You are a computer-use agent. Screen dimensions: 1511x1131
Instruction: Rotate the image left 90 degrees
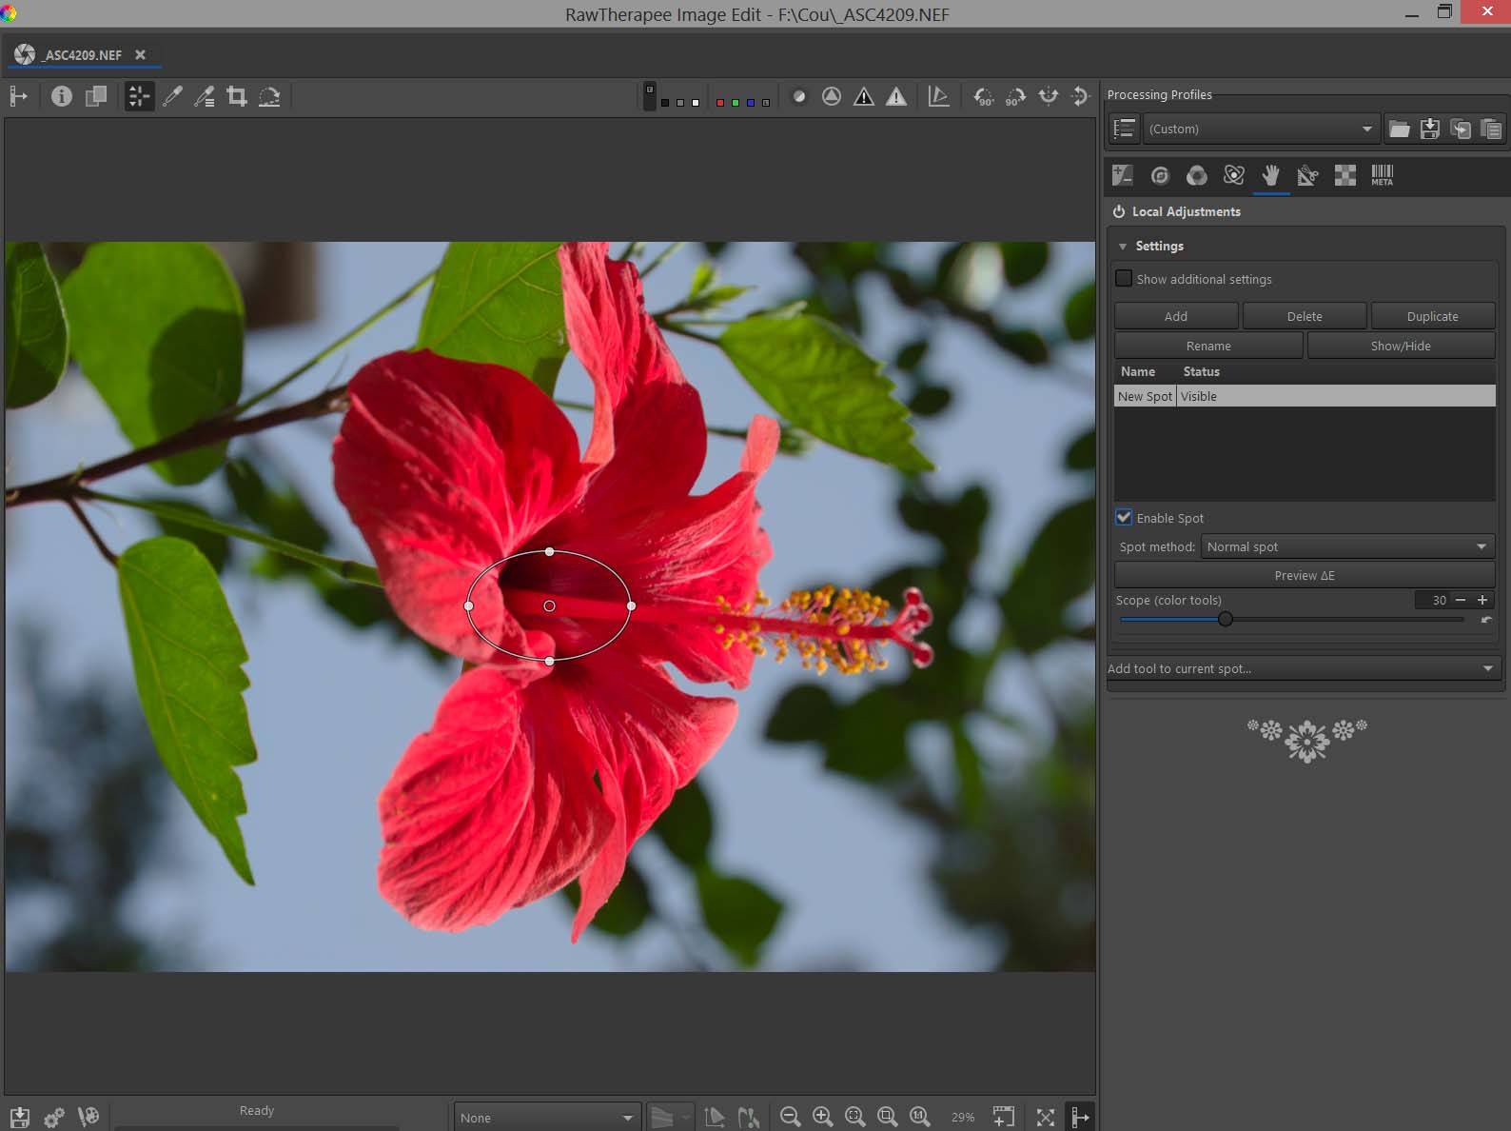coord(983,96)
